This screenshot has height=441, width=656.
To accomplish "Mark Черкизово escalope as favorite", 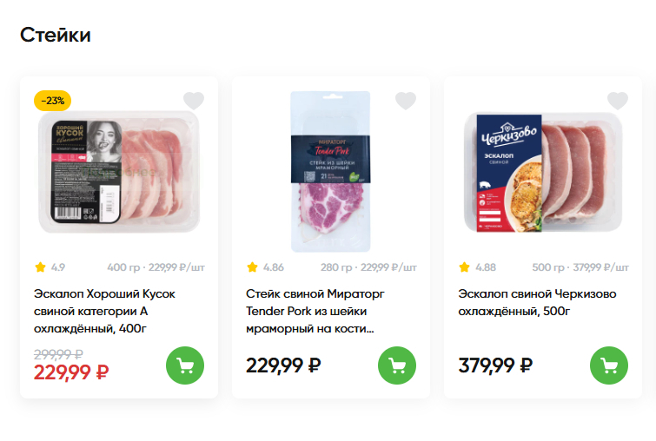I will pos(618,101).
